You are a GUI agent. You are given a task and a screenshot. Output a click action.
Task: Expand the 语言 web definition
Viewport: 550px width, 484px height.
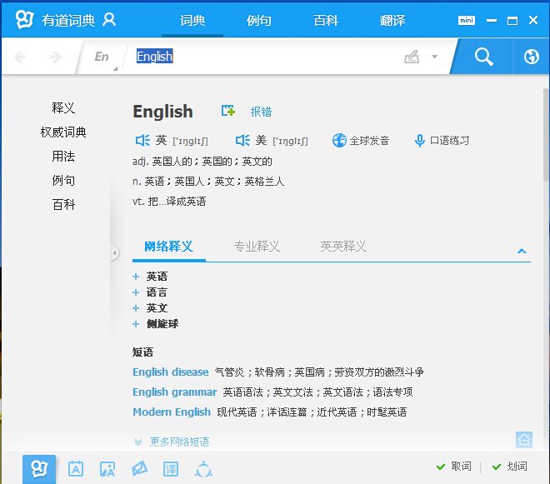point(136,292)
